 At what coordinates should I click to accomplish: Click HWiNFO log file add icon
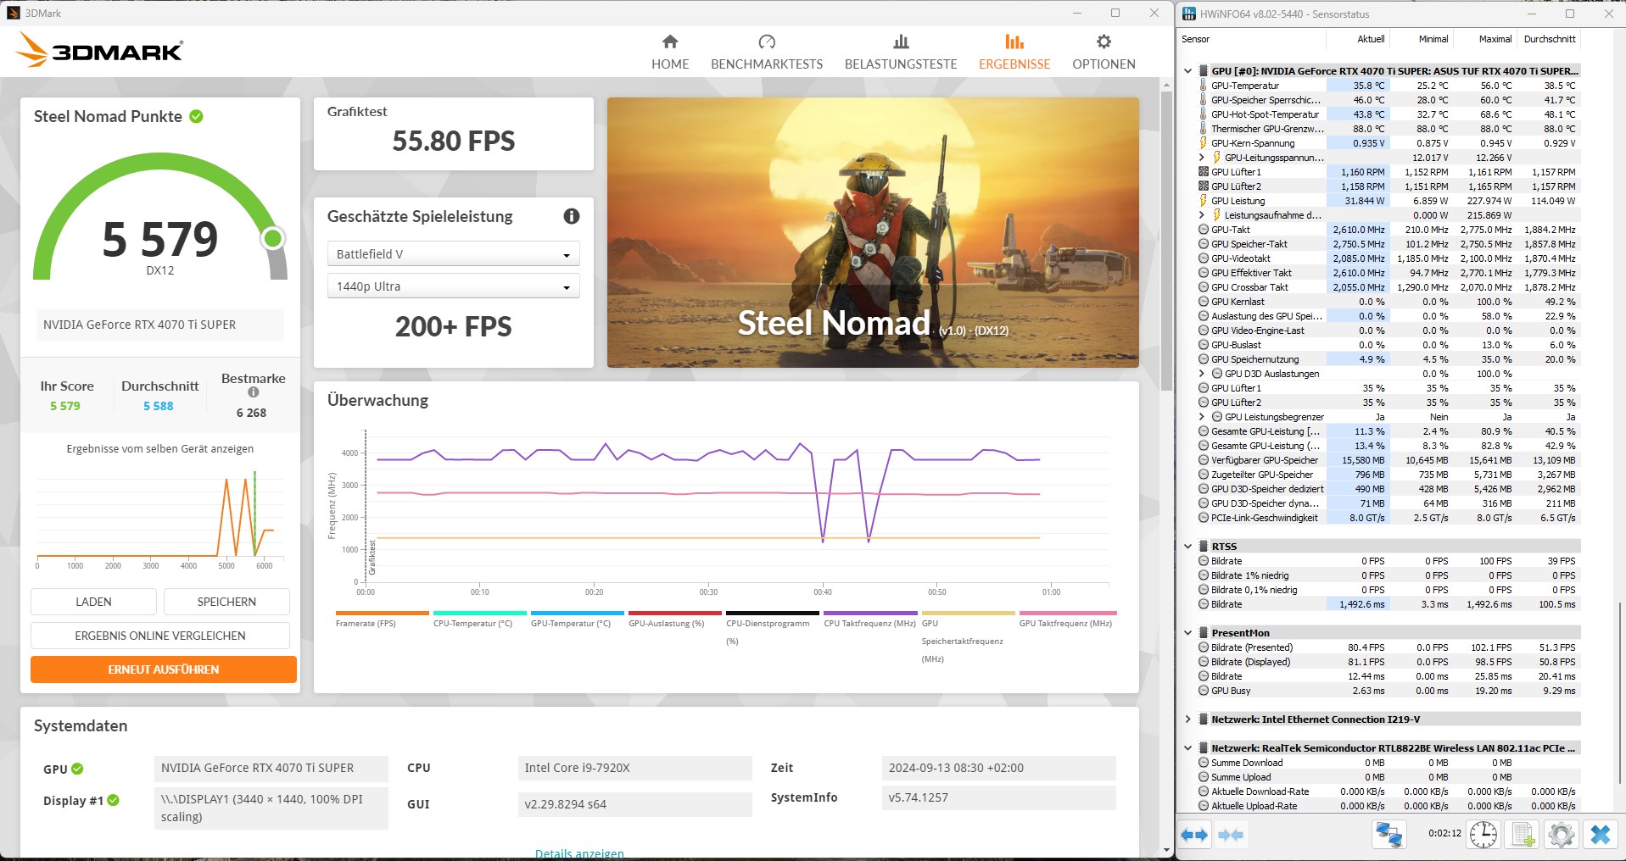pos(1523,835)
